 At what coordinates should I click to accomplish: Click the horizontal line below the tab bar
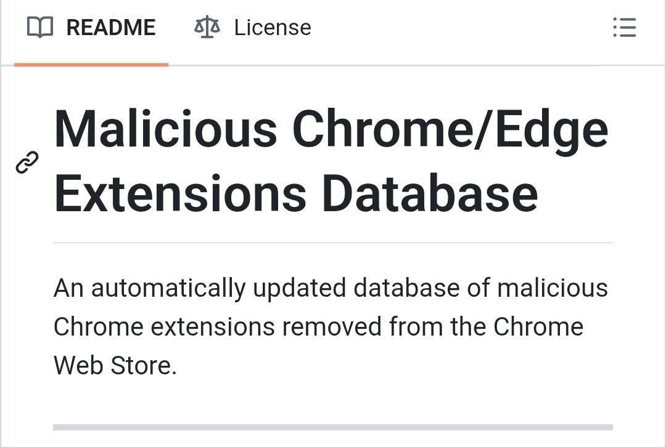382,65
